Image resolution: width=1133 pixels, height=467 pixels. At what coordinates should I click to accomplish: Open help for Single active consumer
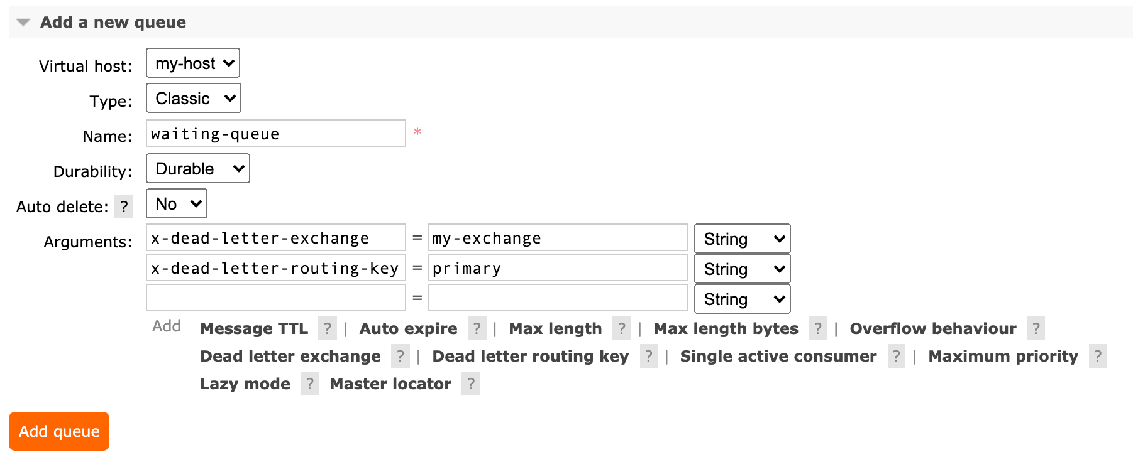[896, 356]
